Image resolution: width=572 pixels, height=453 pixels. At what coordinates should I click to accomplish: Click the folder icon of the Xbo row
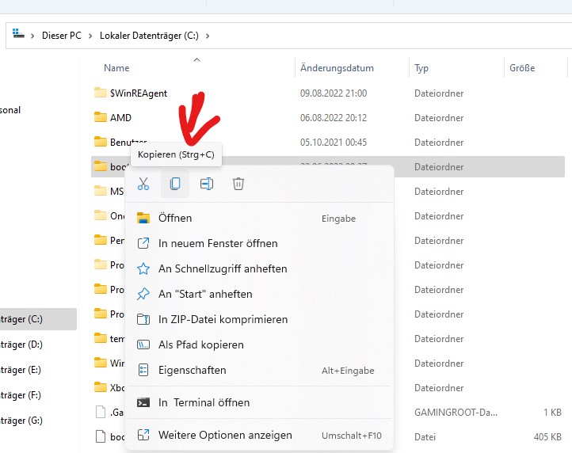pos(101,386)
